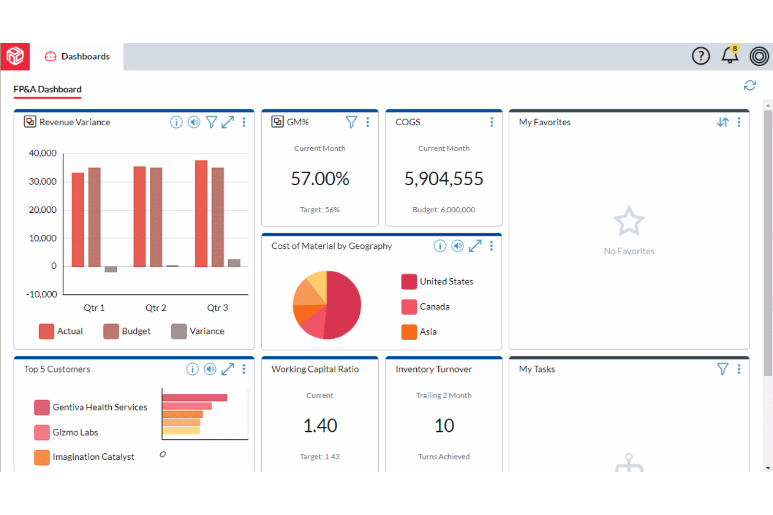Show info for Revenue Variance widget
Image resolution: width=773 pixels, height=515 pixels.
pos(176,122)
